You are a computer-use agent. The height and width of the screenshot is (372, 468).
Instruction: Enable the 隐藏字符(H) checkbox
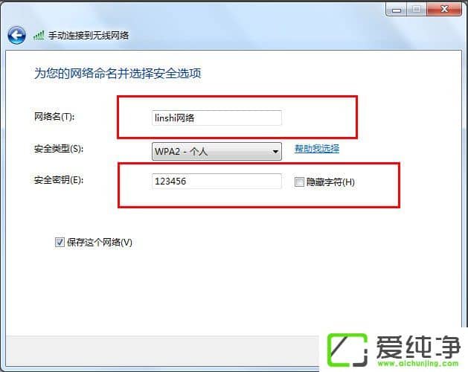point(299,182)
